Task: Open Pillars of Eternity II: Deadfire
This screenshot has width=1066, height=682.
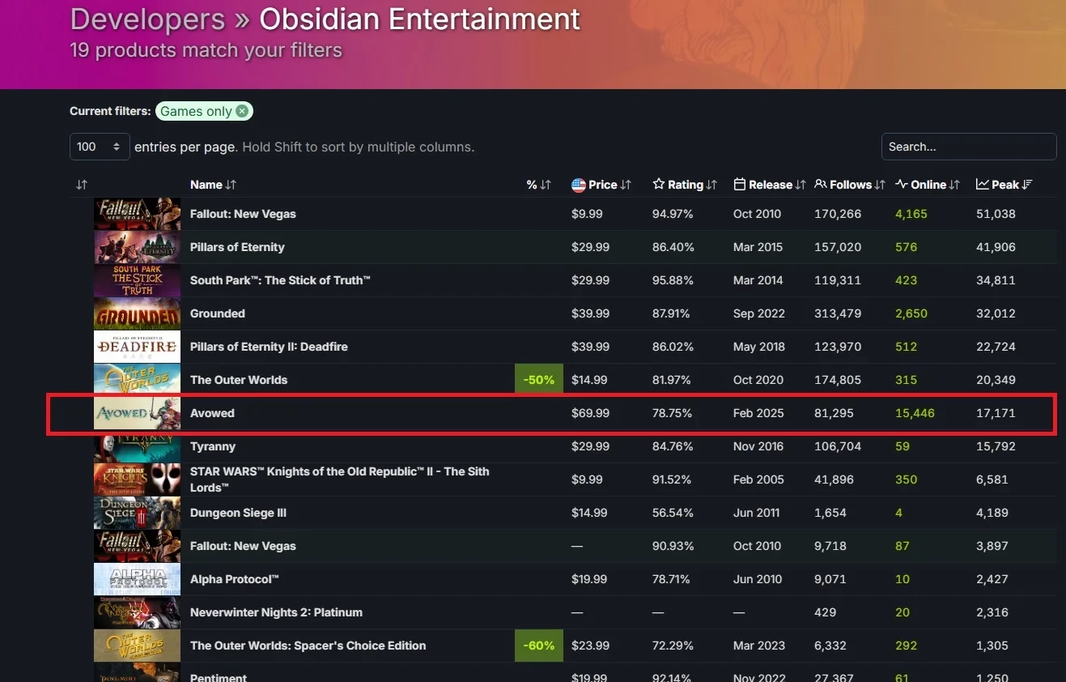Action: click(x=269, y=347)
